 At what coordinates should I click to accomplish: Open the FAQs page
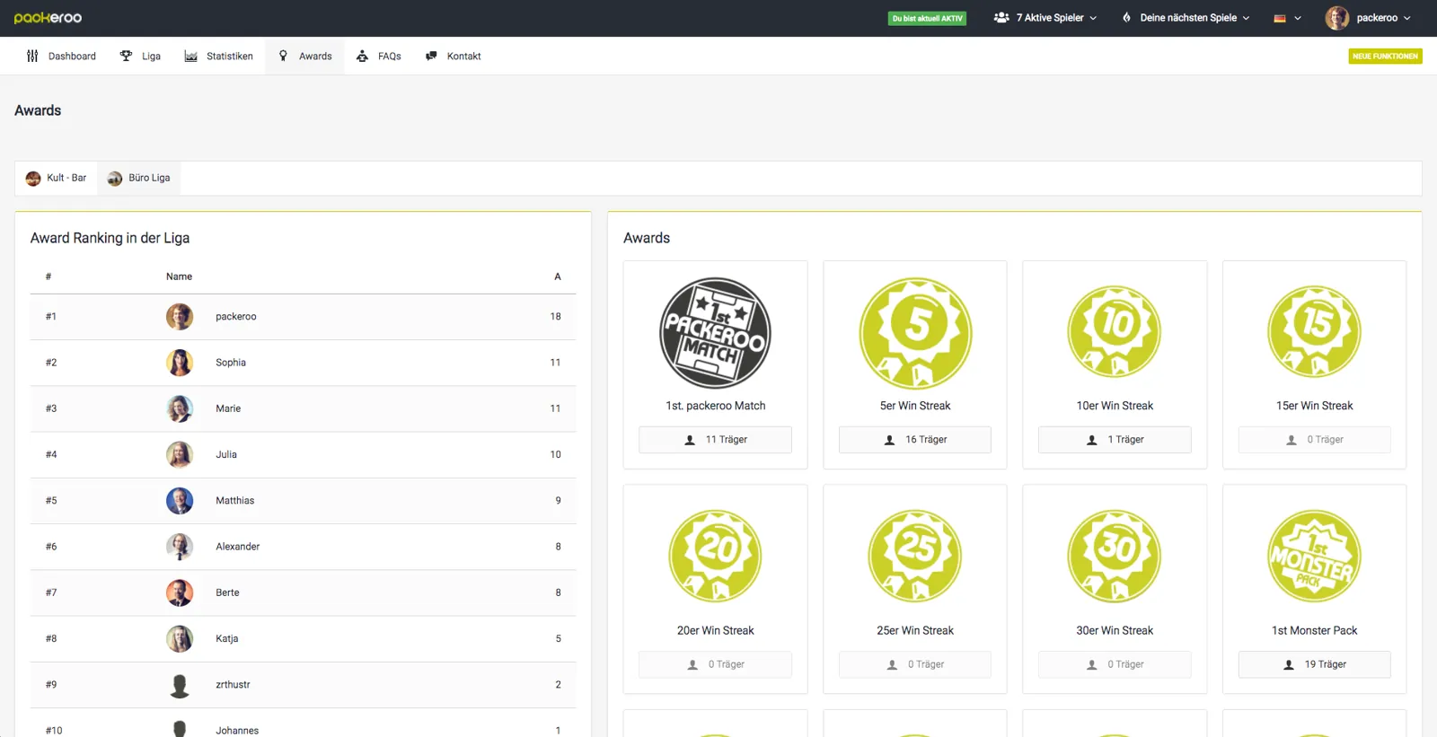[378, 56]
